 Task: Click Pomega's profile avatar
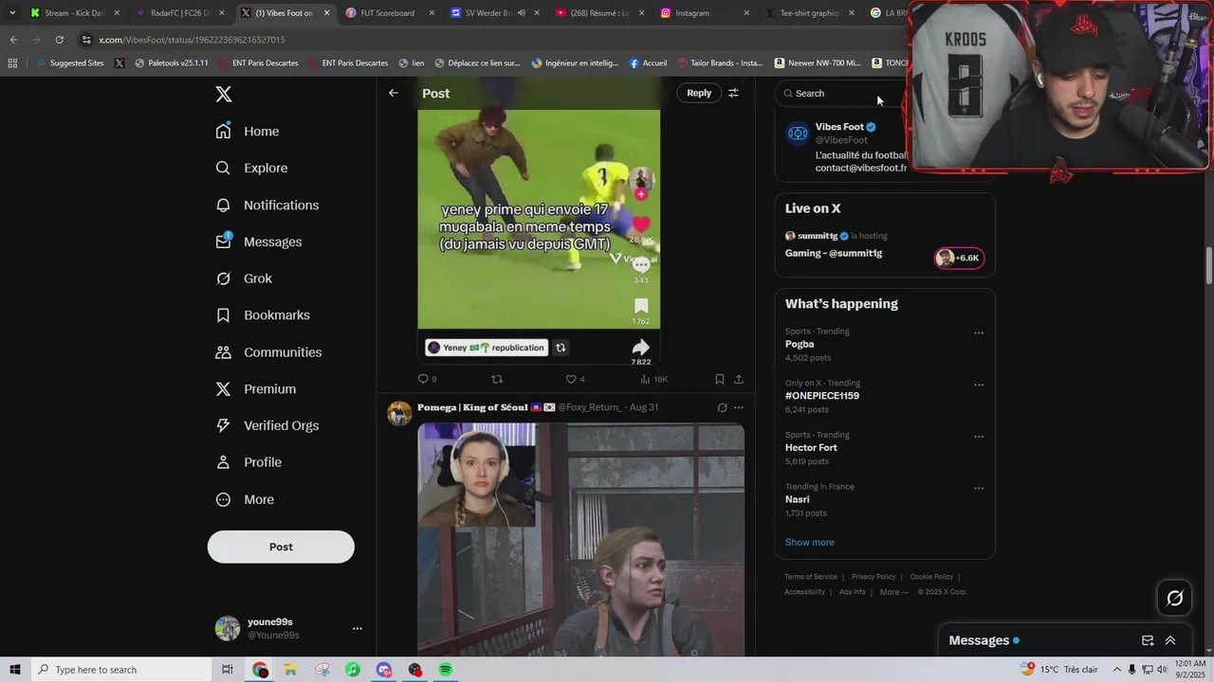point(399,414)
